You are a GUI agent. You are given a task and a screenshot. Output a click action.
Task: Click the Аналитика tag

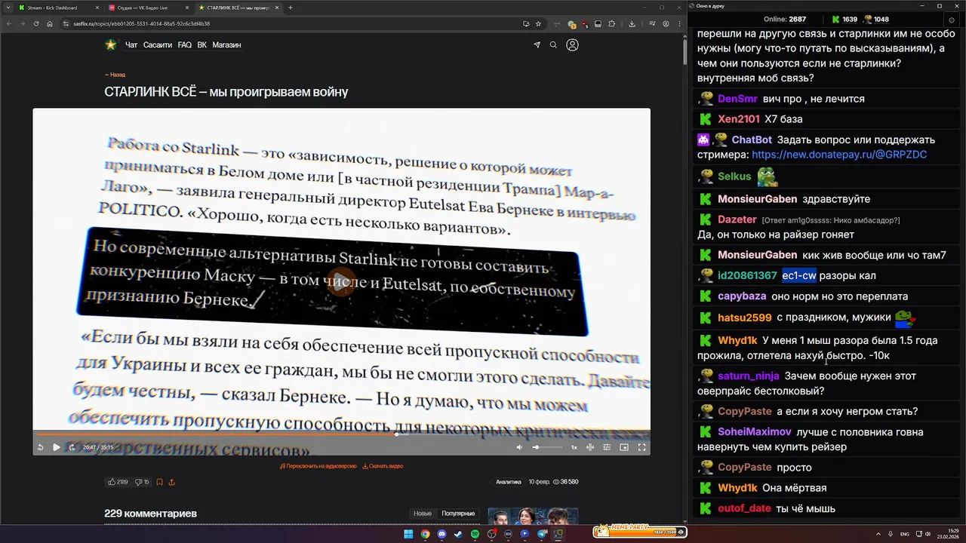509,482
